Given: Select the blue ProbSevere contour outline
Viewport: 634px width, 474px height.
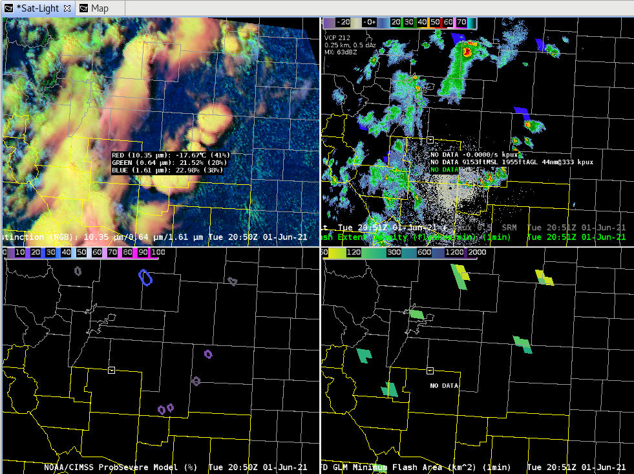Looking at the screenshot, I should (x=145, y=278).
